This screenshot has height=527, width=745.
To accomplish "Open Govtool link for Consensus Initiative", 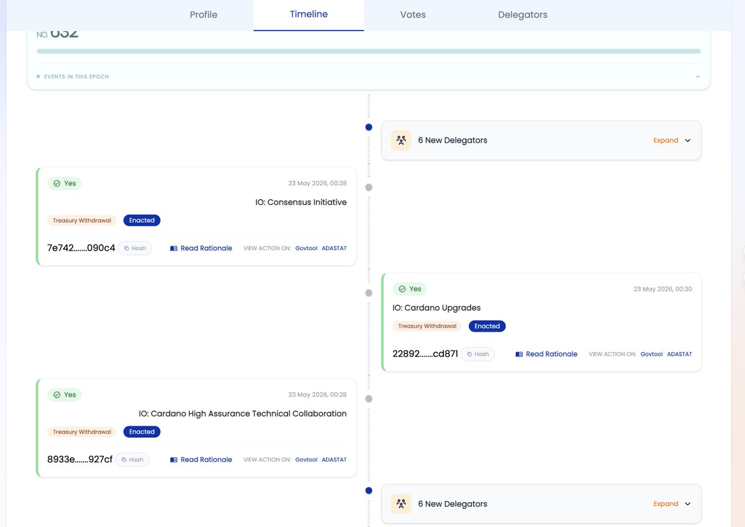I will (x=306, y=248).
